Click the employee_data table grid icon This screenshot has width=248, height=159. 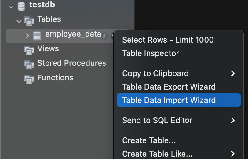pyautogui.click(x=37, y=36)
